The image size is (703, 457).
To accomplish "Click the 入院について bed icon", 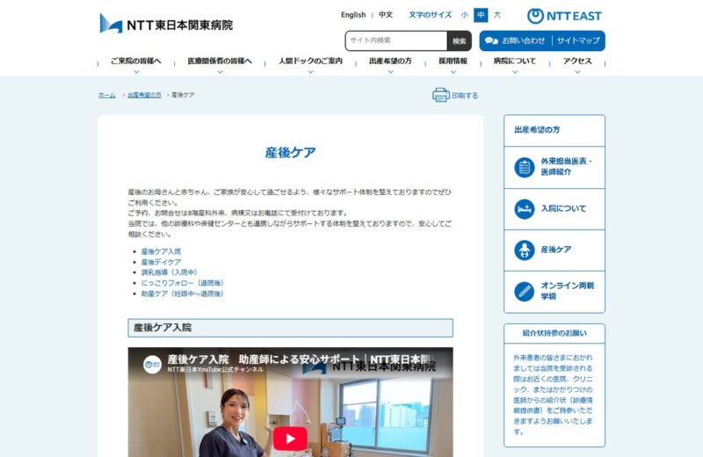I will (524, 209).
